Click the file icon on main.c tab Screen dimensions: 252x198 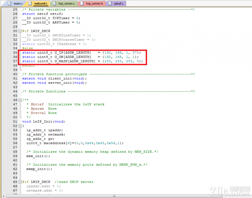point(9,3)
